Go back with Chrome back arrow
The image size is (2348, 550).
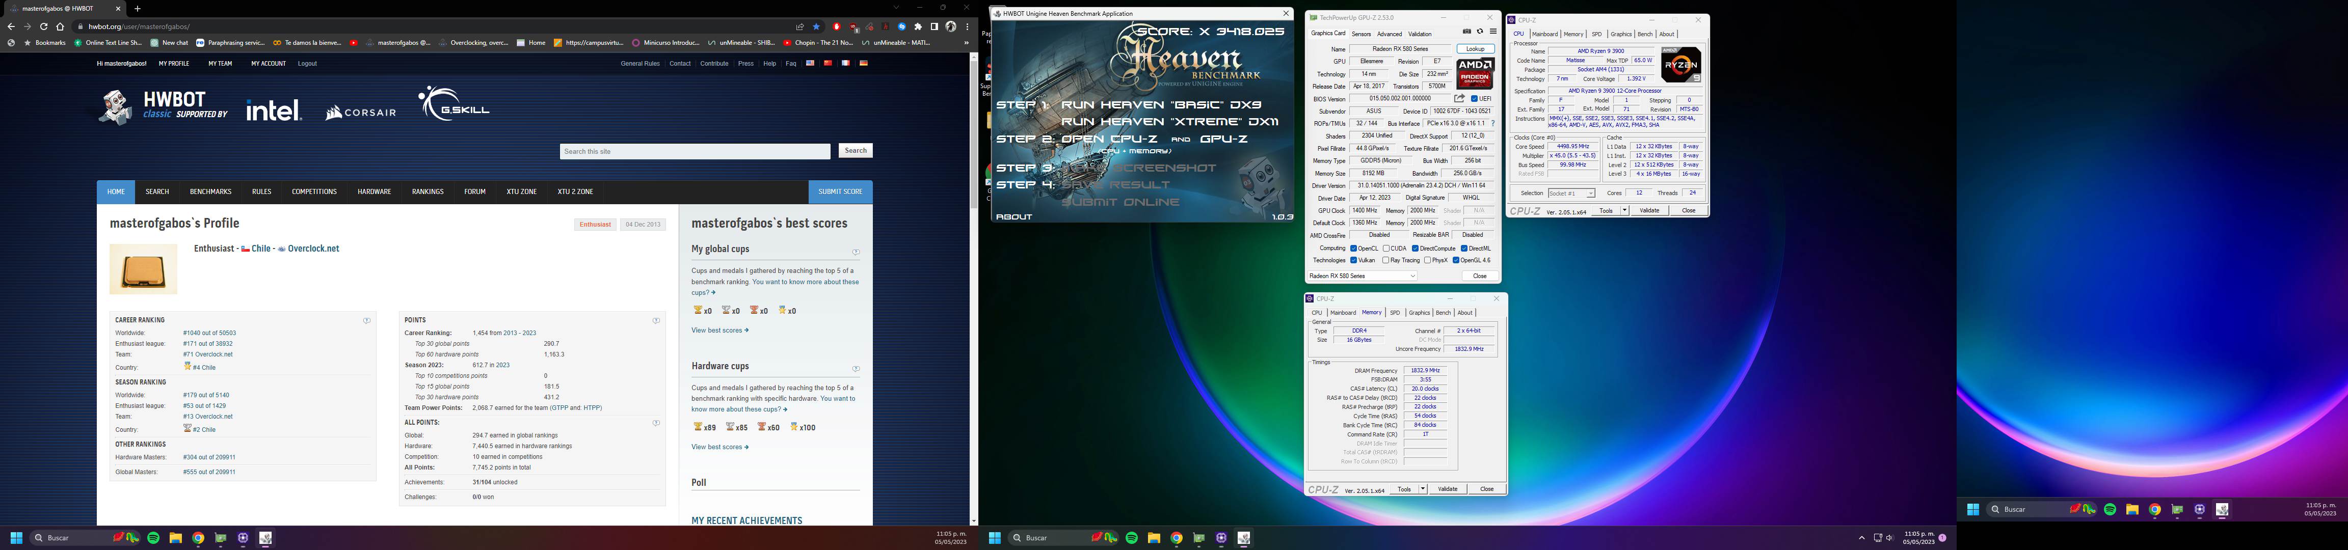click(11, 26)
